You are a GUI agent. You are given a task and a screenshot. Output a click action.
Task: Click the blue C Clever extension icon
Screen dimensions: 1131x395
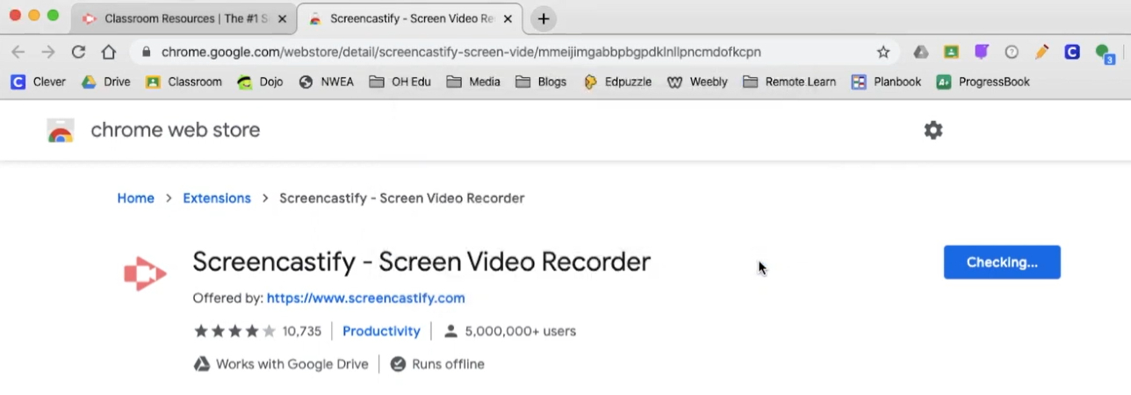1072,52
